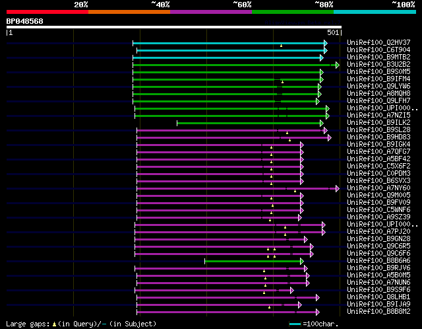Click the "Large gaps" legend text

point(28,324)
